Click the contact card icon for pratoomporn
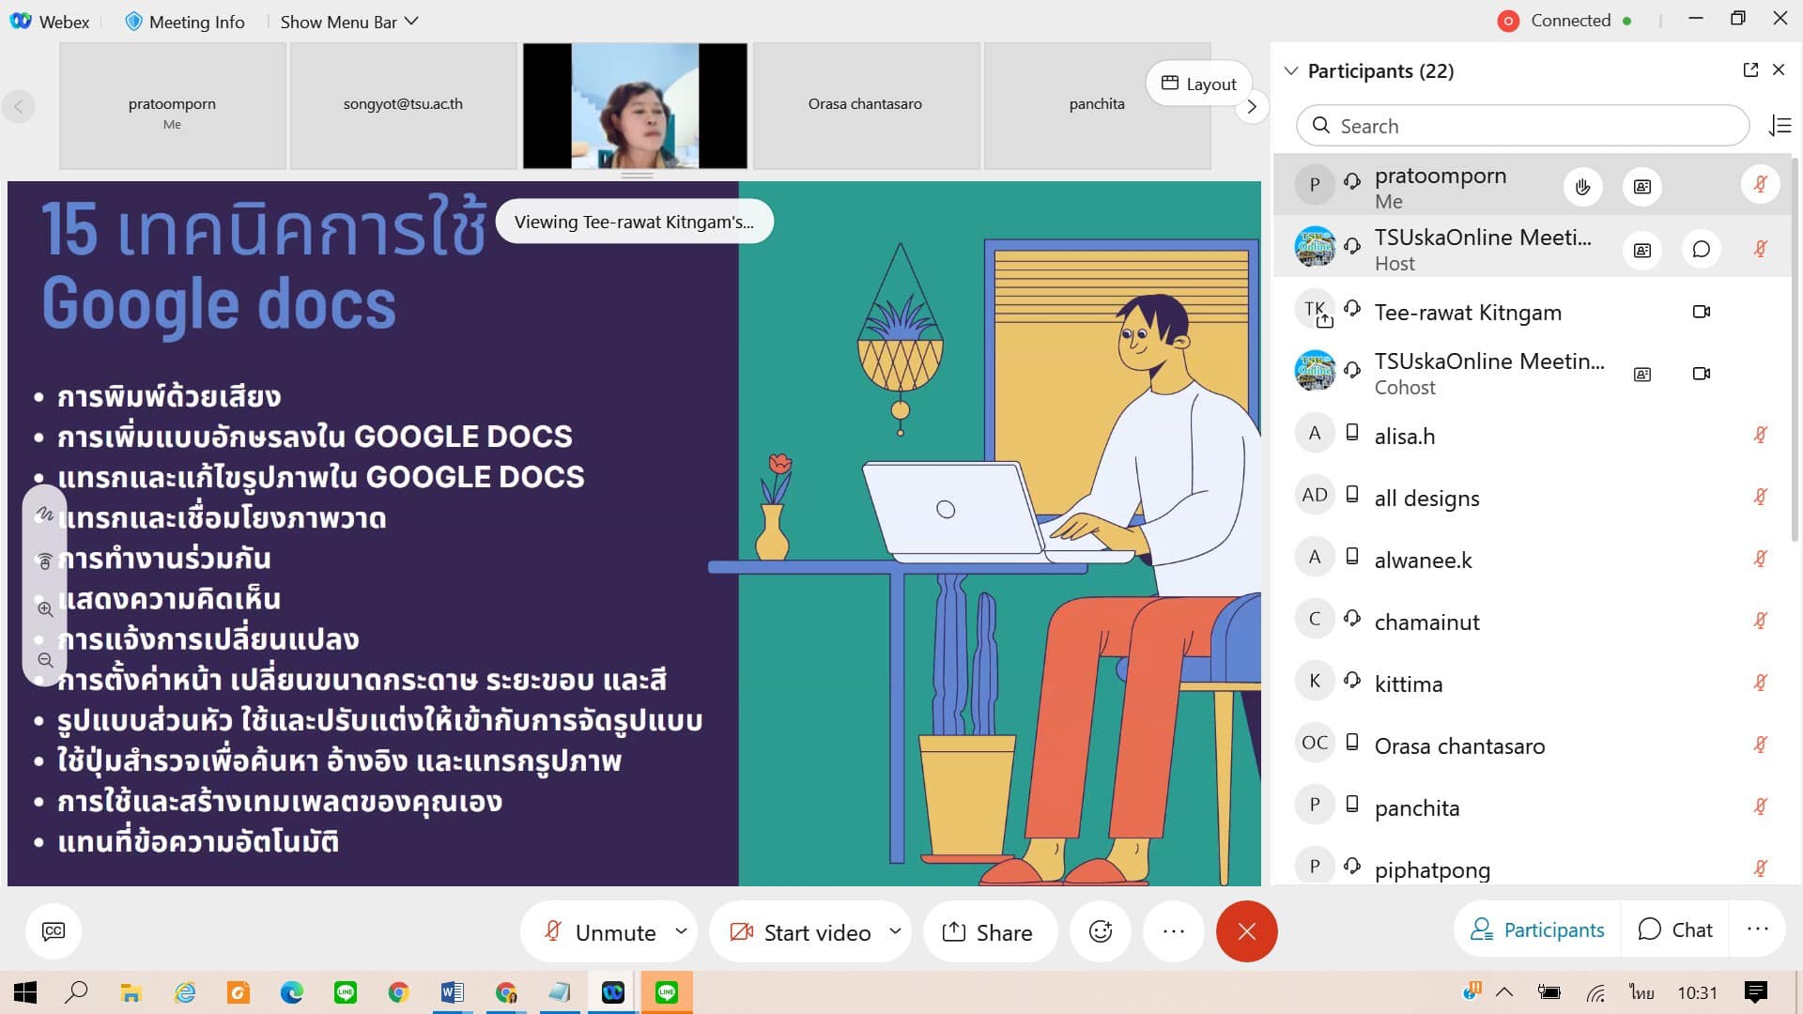Image resolution: width=1803 pixels, height=1014 pixels. (x=1642, y=187)
